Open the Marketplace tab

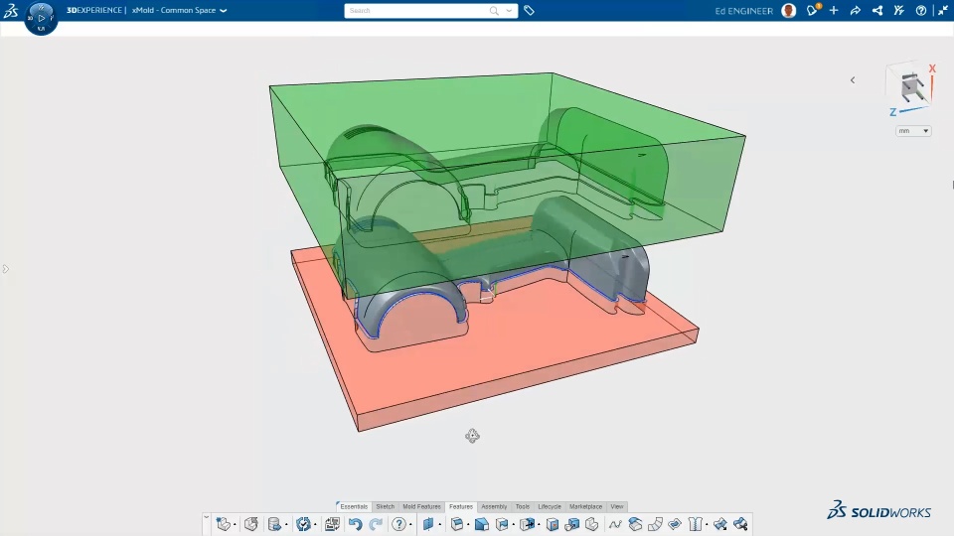(x=586, y=506)
